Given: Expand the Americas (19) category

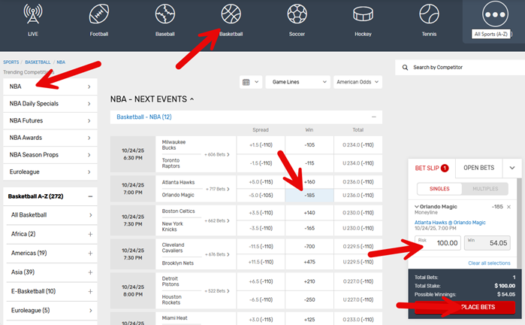Looking at the screenshot, I should [90, 253].
